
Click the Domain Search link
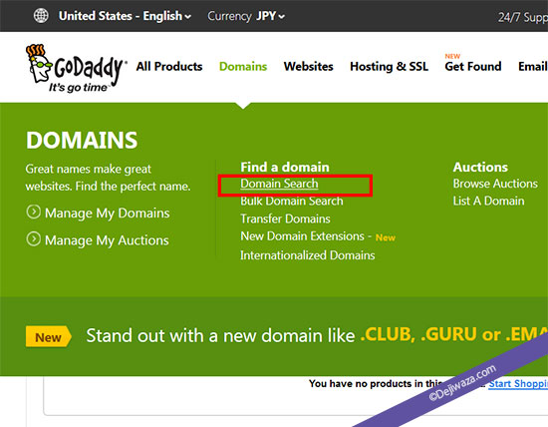pos(279,184)
